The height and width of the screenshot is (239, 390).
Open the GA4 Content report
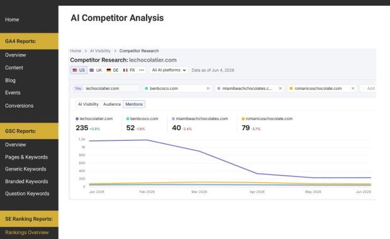tap(14, 68)
